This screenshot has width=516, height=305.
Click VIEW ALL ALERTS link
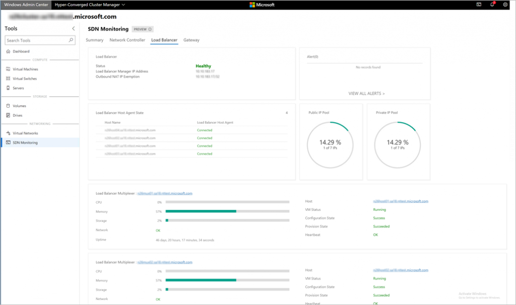[367, 94]
